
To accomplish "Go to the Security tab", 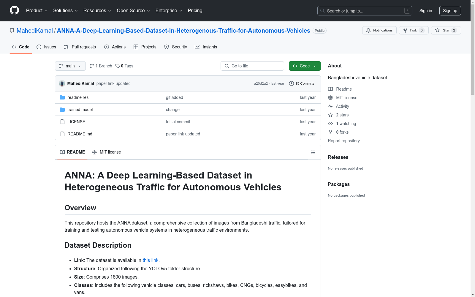I will pyautogui.click(x=176, y=47).
